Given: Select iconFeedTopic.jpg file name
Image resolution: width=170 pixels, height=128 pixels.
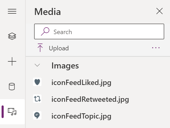Looking at the screenshot, I should tap(81, 116).
